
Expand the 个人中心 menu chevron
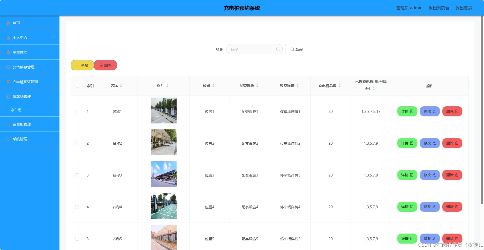pos(54,37)
